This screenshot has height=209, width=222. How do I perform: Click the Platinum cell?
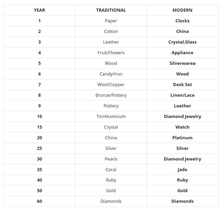click(x=182, y=138)
